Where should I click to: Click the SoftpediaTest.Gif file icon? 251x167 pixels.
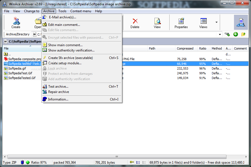click(6, 73)
